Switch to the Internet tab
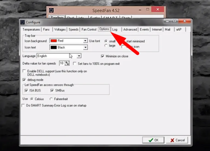210x151 pixels. (157, 29)
